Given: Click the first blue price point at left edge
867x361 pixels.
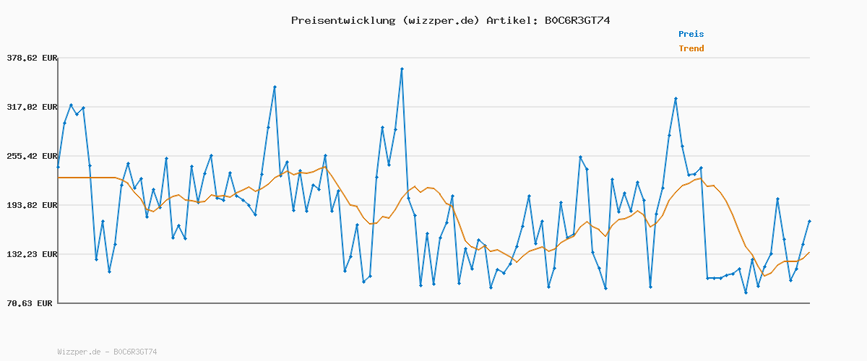Looking at the screenshot, I should click(58, 167).
